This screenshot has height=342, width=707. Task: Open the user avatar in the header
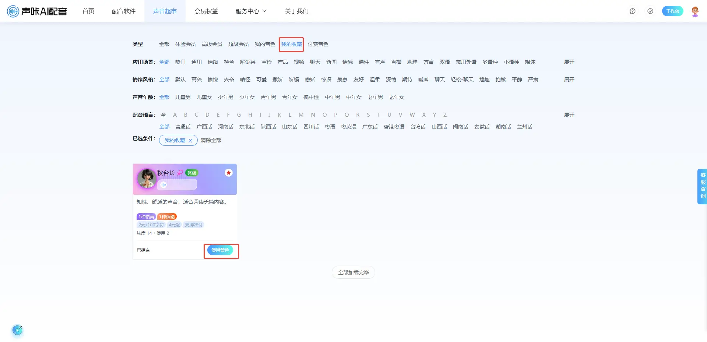695,11
